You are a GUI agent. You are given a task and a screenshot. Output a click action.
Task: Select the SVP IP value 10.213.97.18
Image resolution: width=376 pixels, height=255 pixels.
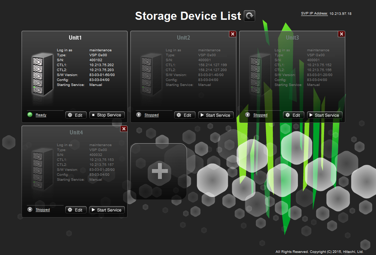click(341, 14)
